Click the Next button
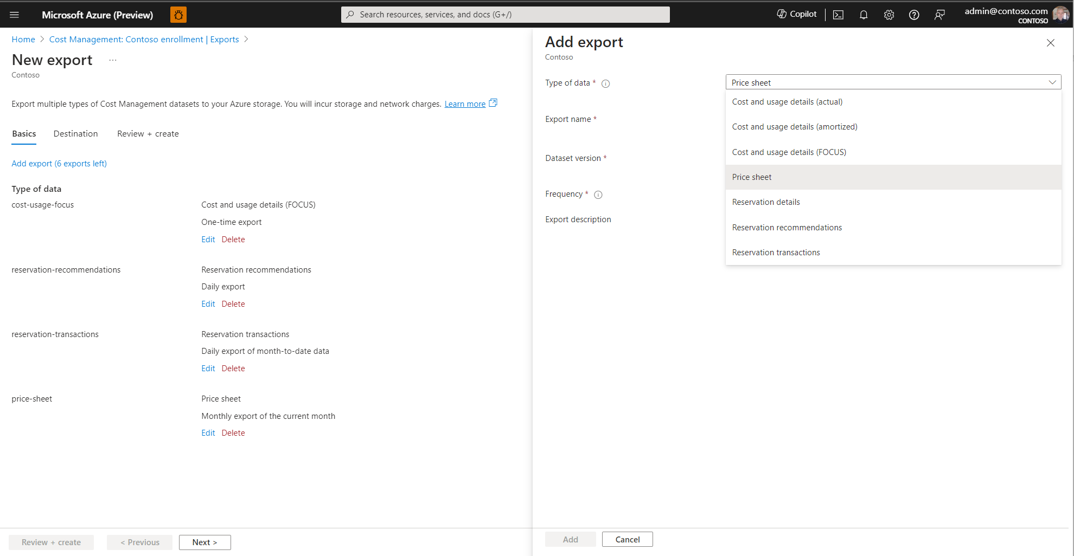The image size is (1074, 556). (x=204, y=542)
